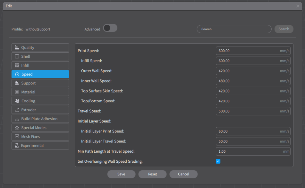Click the Quality category icon
The height and width of the screenshot is (188, 305).
(17, 48)
